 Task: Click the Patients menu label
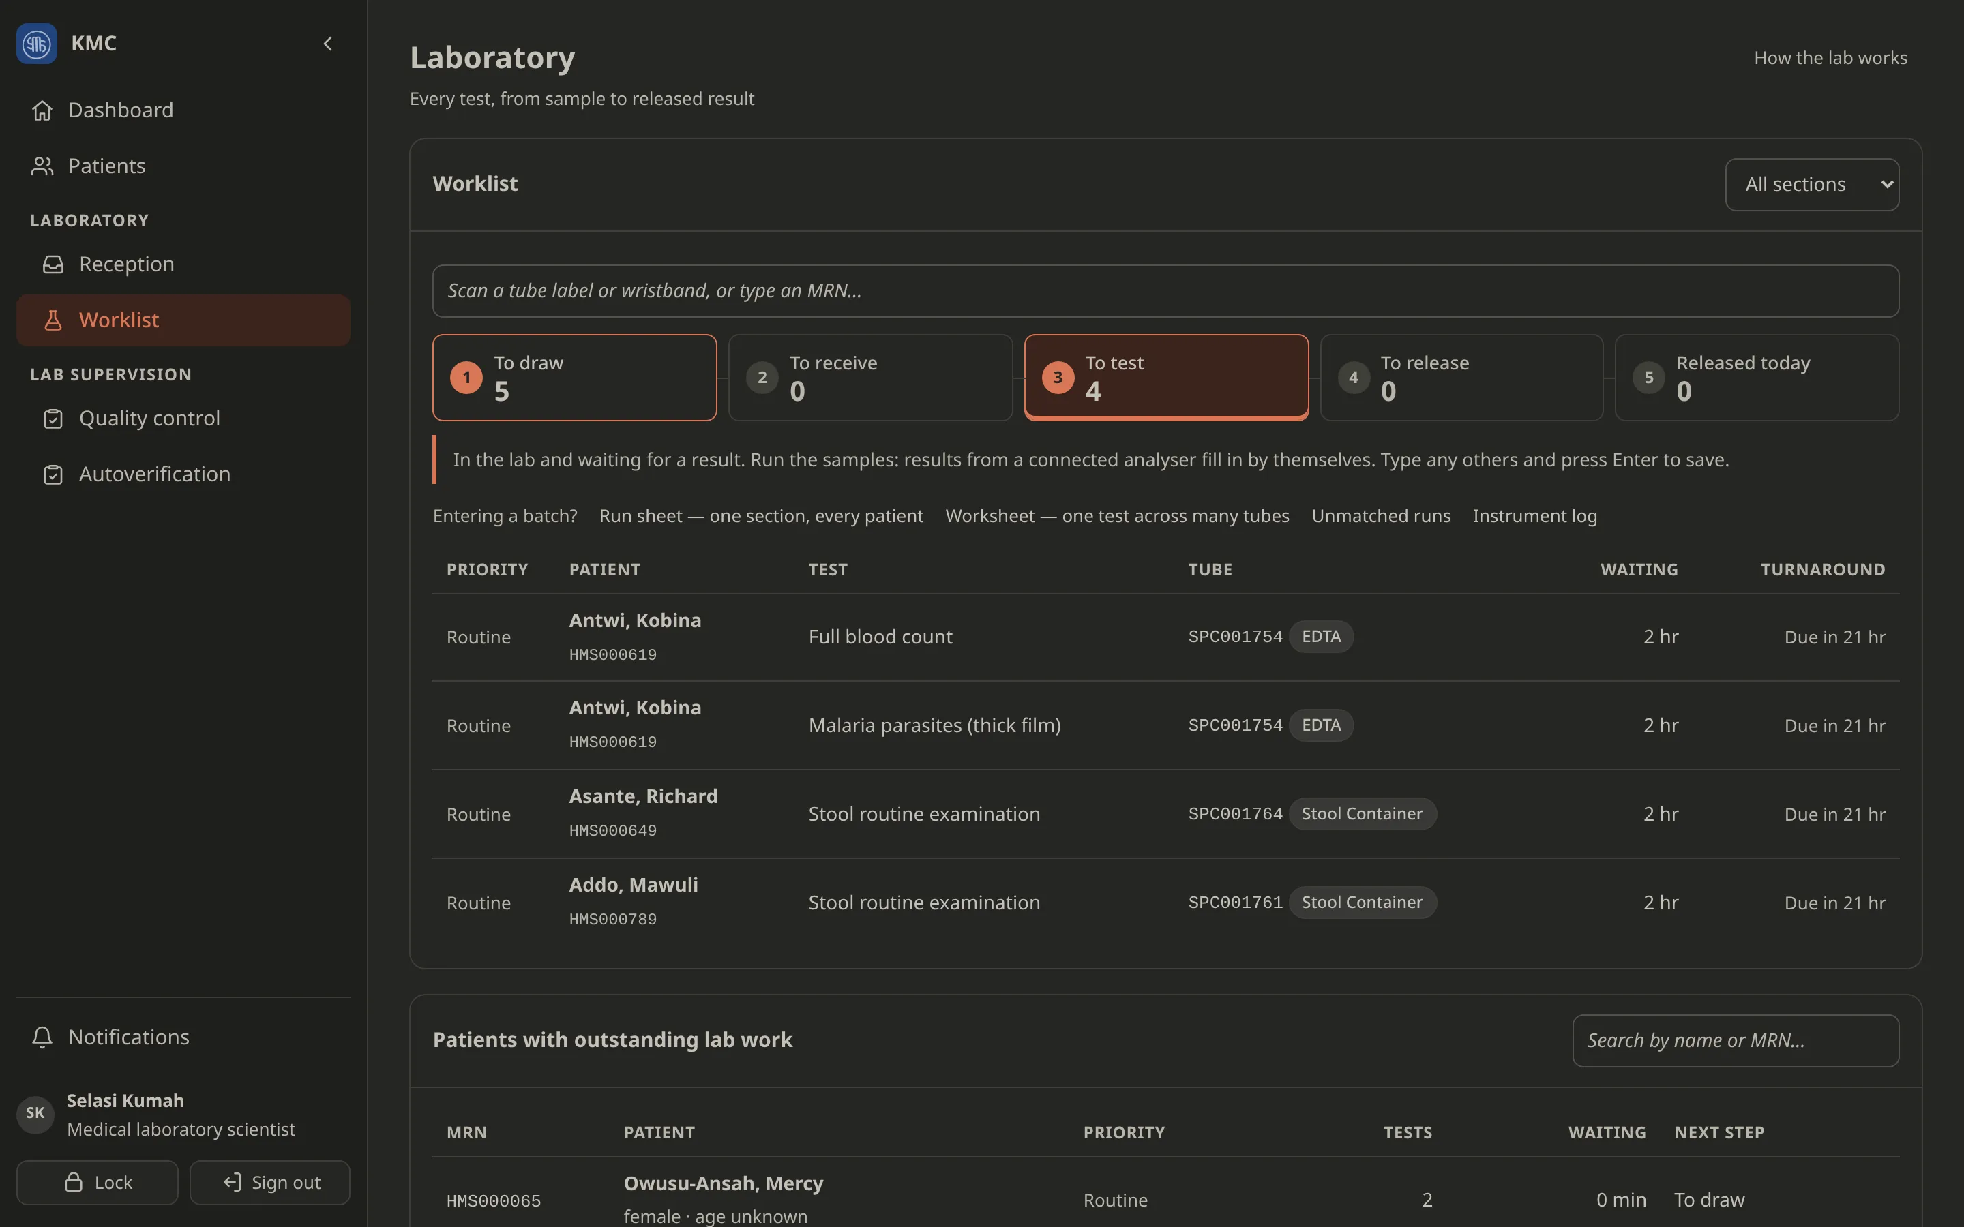pyautogui.click(x=107, y=166)
